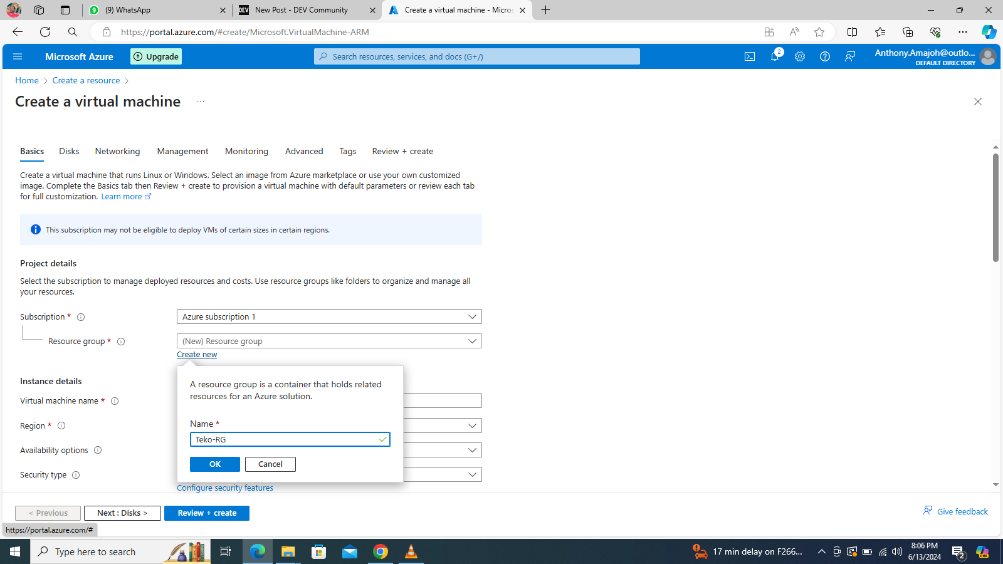1003x564 pixels.
Task: Open the Azure notifications bell
Action: 775,56
